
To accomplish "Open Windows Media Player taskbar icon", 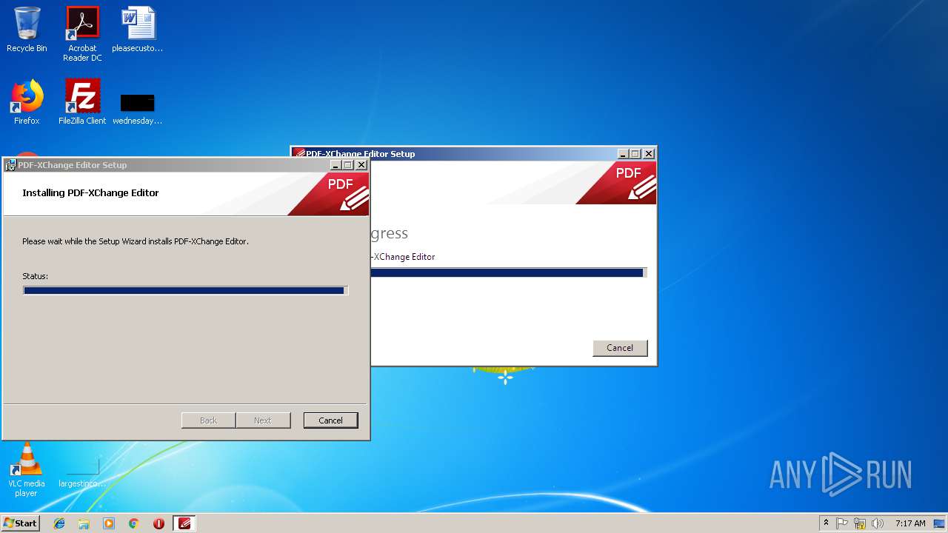I will click(x=109, y=523).
